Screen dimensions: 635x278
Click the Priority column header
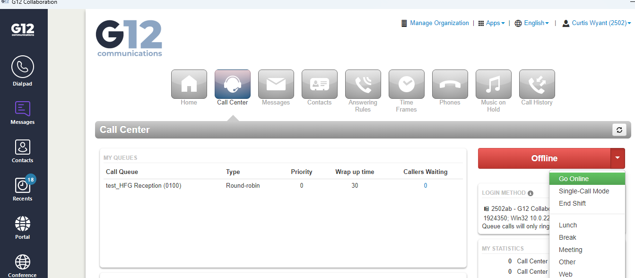302,172
